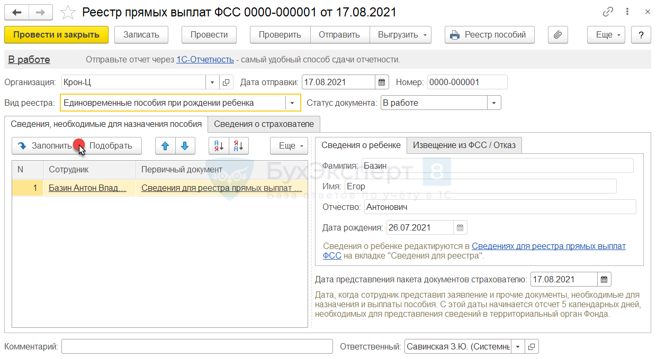Open calendar for document submission date
Viewport: 657px width, 359px height.
coord(604,279)
